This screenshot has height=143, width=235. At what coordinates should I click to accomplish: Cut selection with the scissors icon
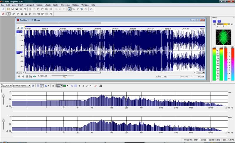[30, 9]
